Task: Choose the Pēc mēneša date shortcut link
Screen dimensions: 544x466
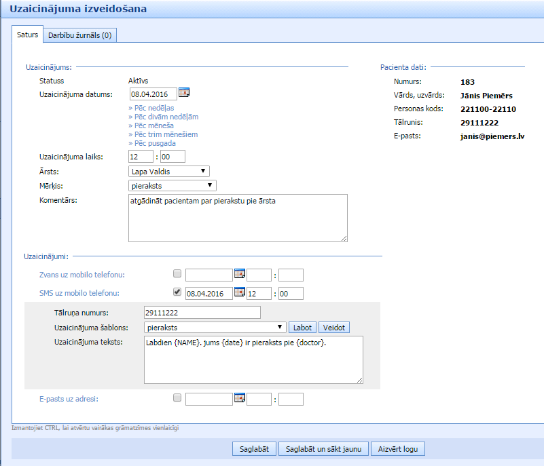Action: pyautogui.click(x=151, y=125)
